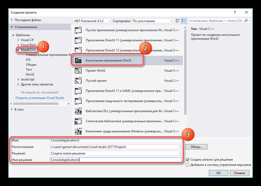The width and height of the screenshot is (261, 186).
Task: Open the Открыть установщик Visual Studio link
Action: click(40, 98)
